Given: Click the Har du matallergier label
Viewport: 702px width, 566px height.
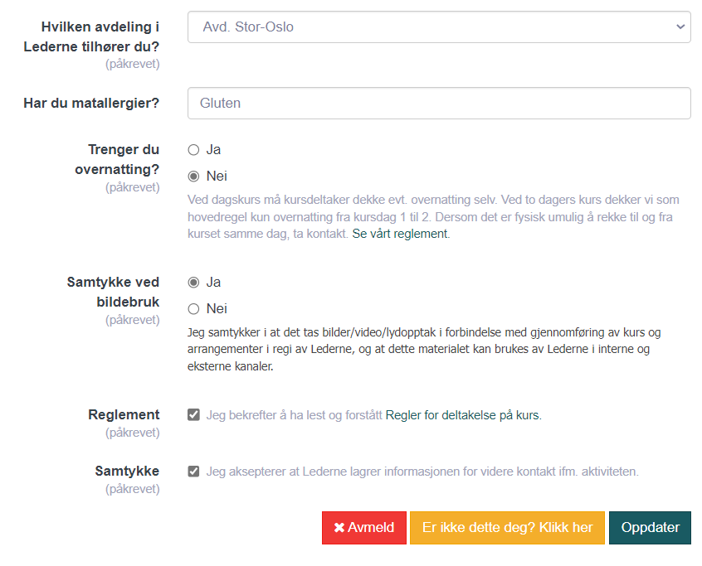Looking at the screenshot, I should [91, 104].
